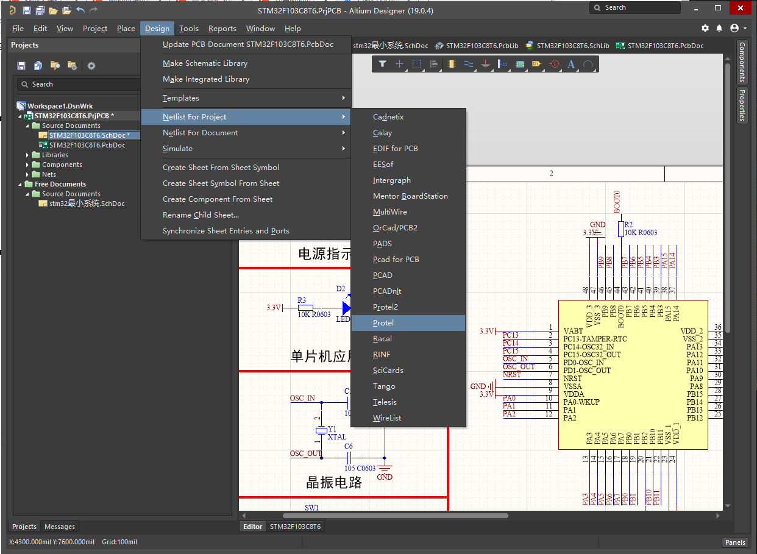Open the user account icon
Screen dimensions: 757x554
734,28
